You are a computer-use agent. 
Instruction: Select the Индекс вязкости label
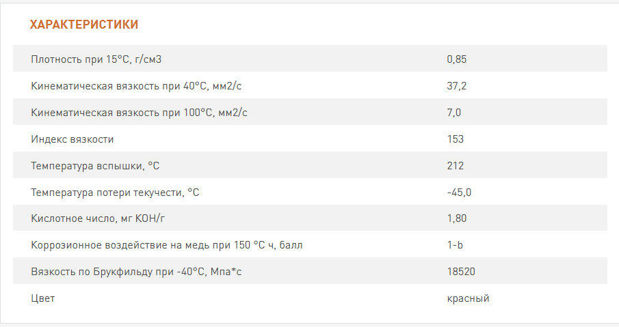(73, 139)
